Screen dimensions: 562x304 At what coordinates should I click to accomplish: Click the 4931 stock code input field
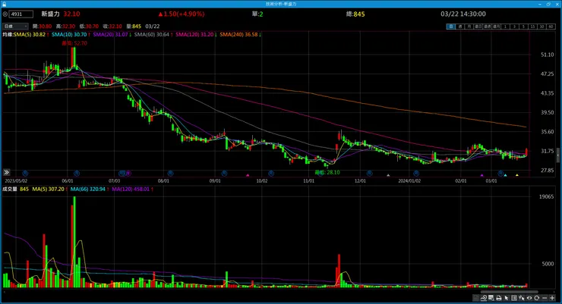(21, 14)
